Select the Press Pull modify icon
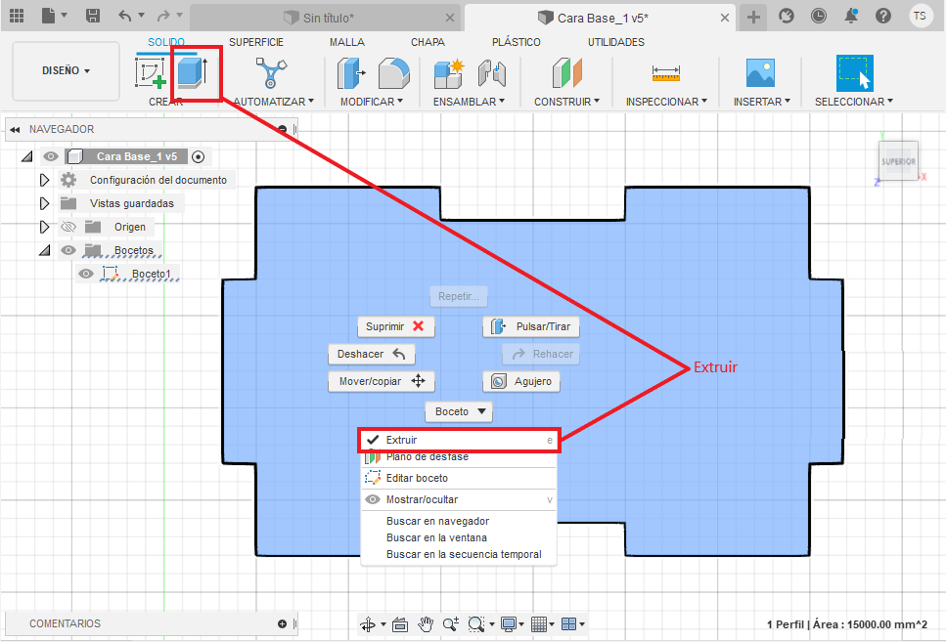The image size is (946, 642). click(350, 73)
